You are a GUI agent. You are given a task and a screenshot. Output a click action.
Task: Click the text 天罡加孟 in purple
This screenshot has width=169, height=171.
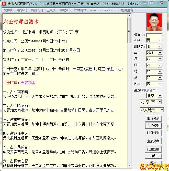28,83
